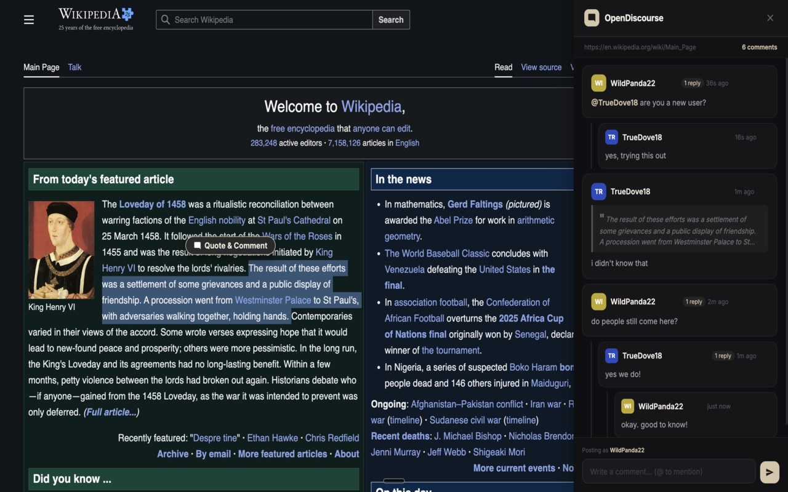Click WildPanda22 avatar on '@TrueDove18' comment
The height and width of the screenshot is (492, 788).
coord(598,83)
